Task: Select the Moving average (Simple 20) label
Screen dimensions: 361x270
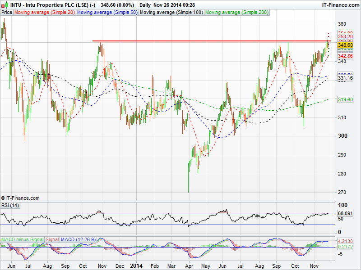Action: click(44, 12)
